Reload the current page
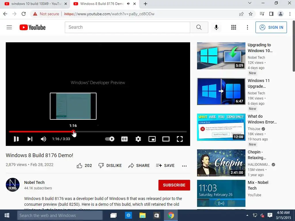Image resolution: width=295 pixels, height=221 pixels. point(24,14)
